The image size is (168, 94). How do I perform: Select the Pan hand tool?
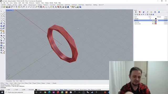pyautogui.click(x=24, y=7)
